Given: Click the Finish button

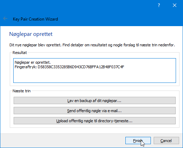Looking at the screenshot, I should (x=138, y=141).
